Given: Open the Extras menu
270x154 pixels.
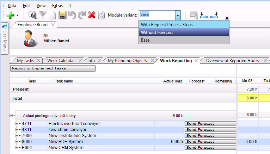Looking at the screenshot, I should pyautogui.click(x=57, y=6).
